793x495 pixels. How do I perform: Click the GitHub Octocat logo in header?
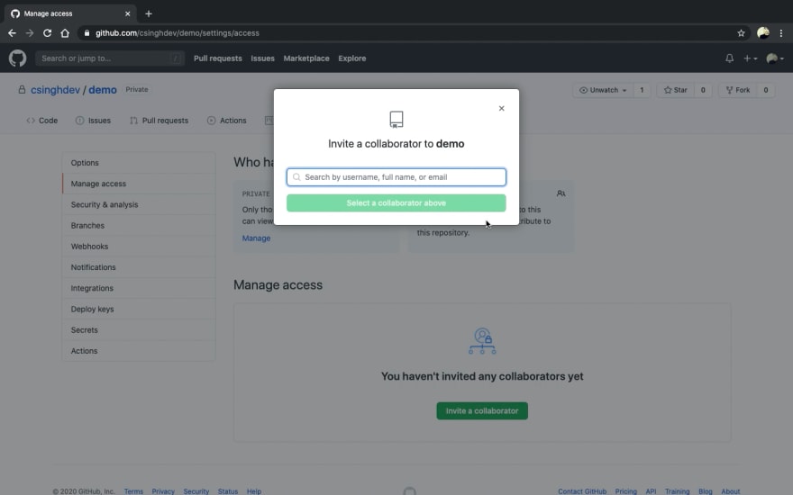18,58
